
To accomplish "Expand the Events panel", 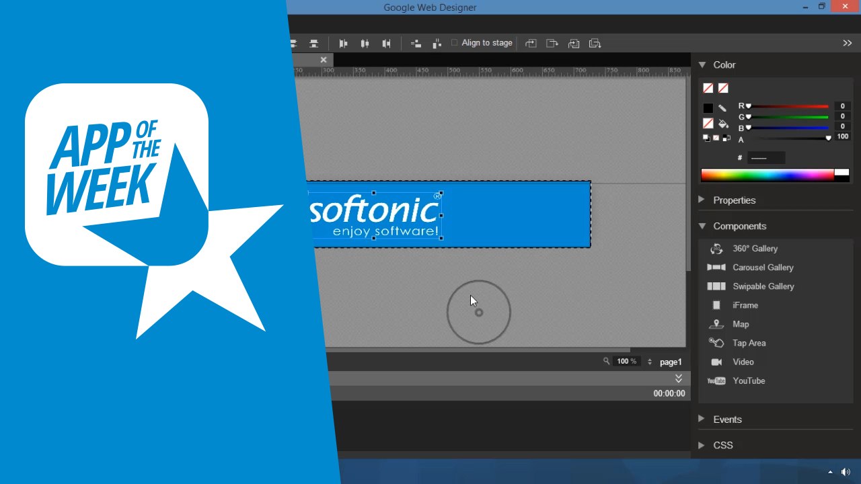I will pyautogui.click(x=702, y=419).
